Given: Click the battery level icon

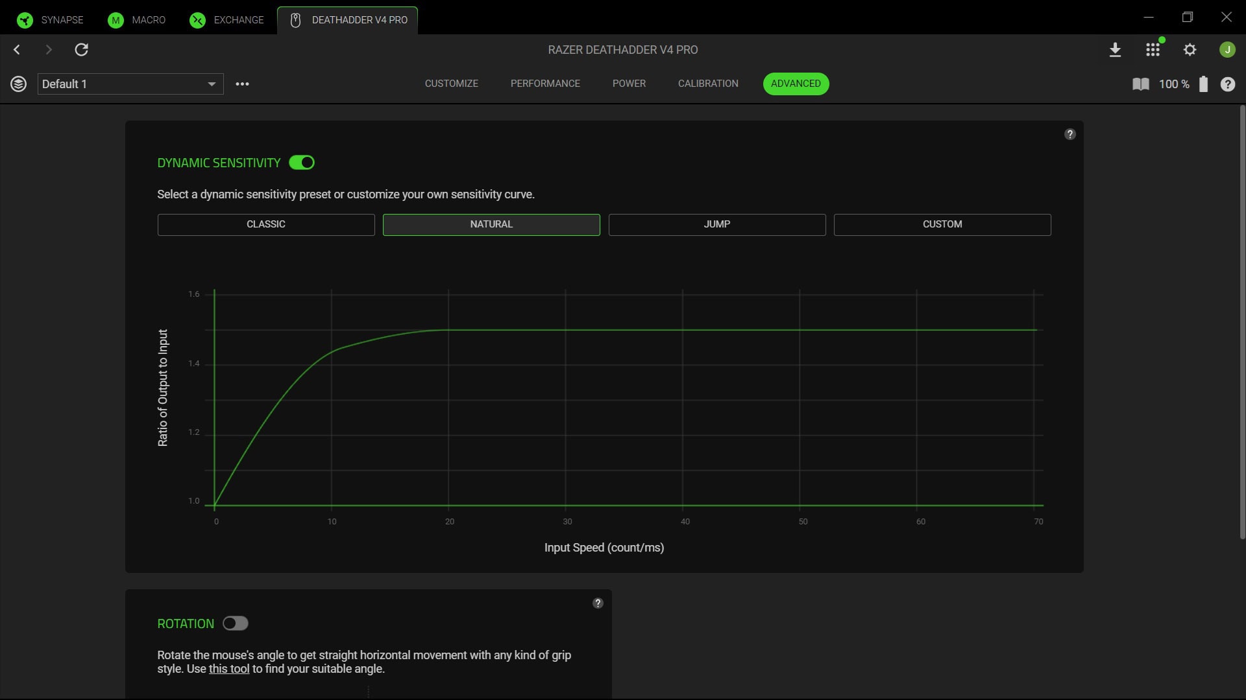Looking at the screenshot, I should tap(1203, 84).
